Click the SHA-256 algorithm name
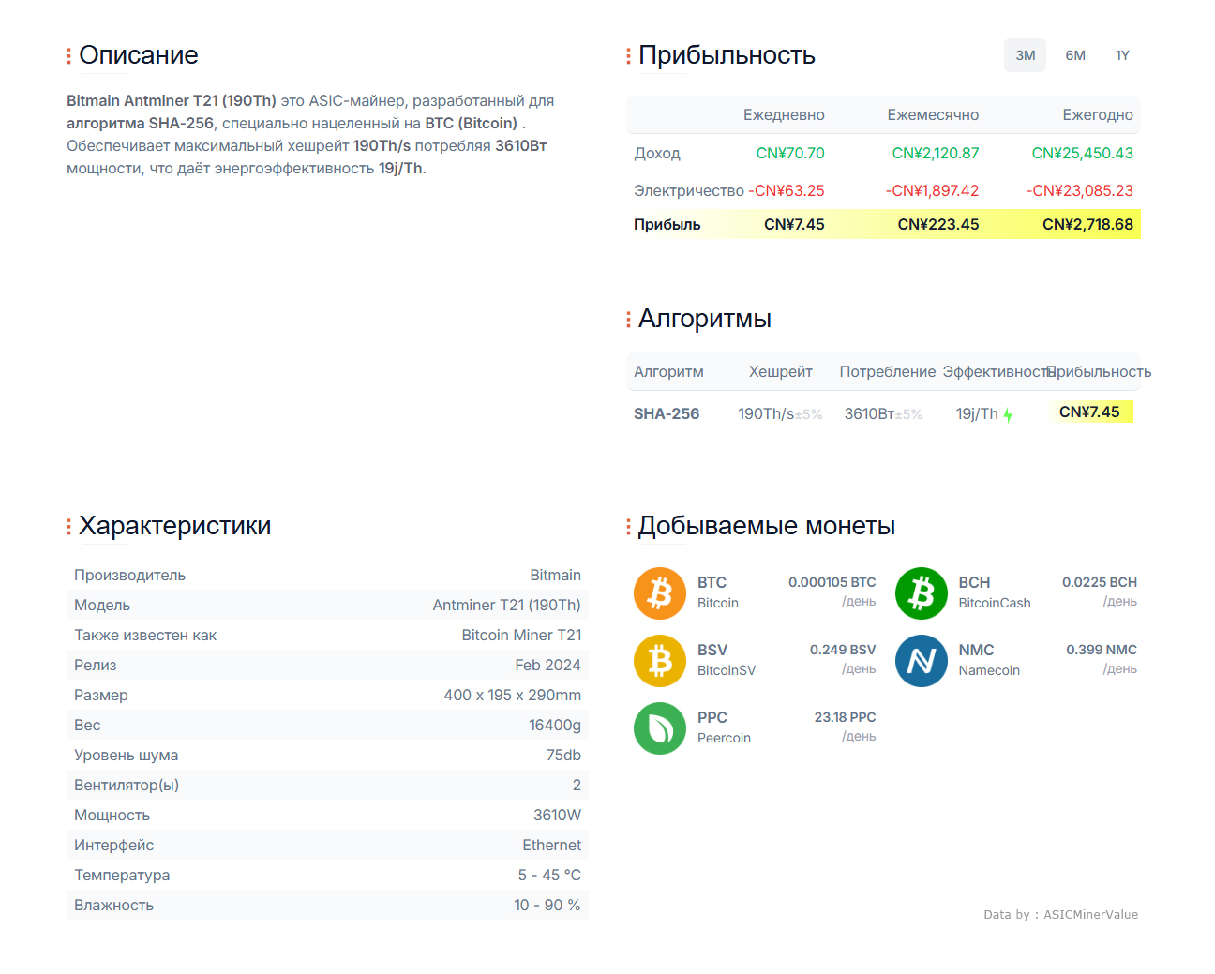Screen dimensions: 1215x974 pos(667,413)
